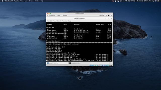
Task: Minimize the chad@centos-vm terminal window
Action: pos(106,18)
